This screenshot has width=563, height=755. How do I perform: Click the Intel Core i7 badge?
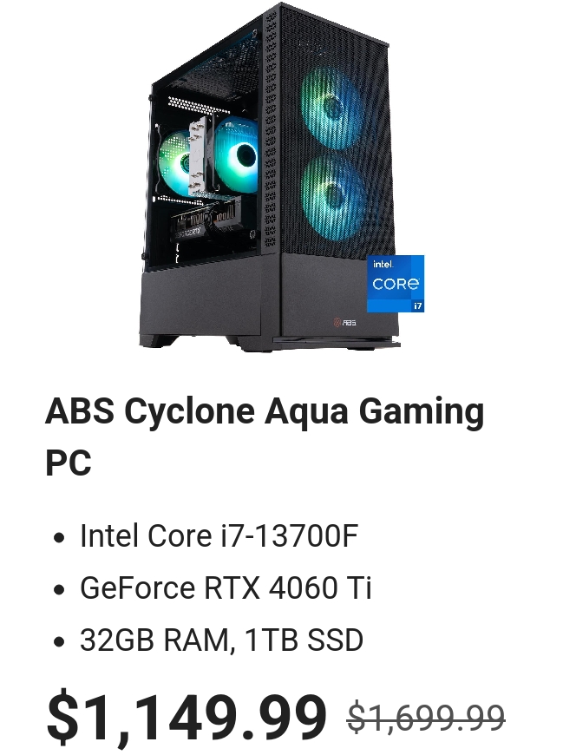[396, 284]
